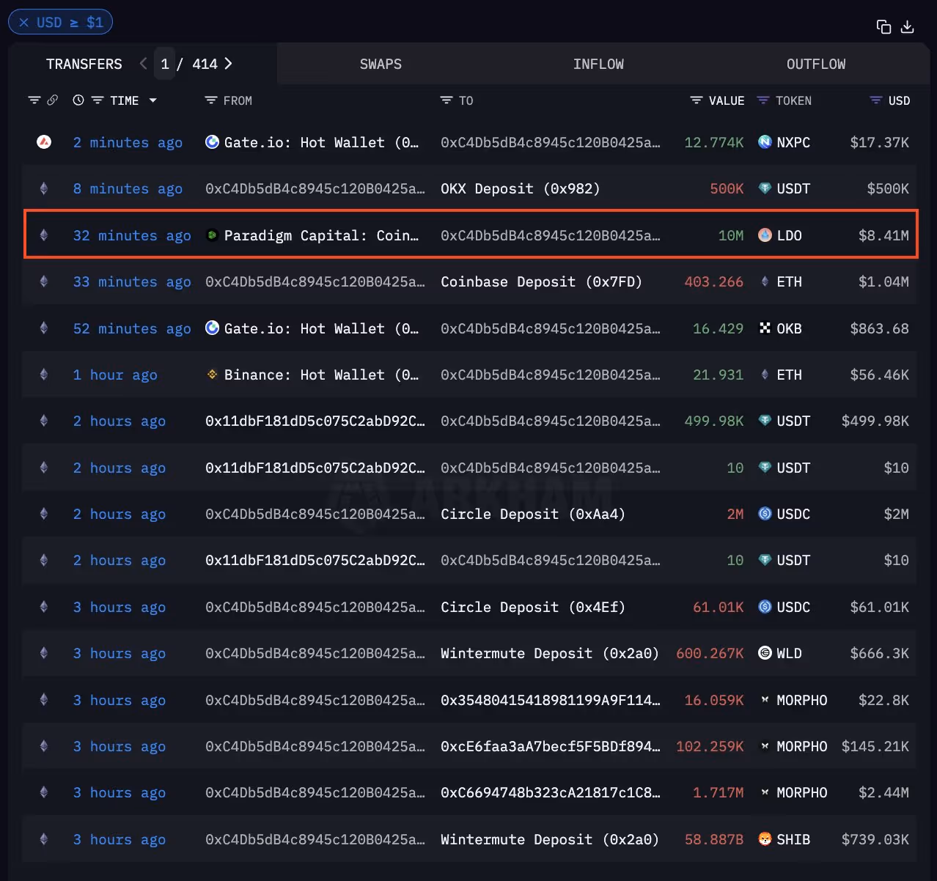Click the Binance hot wallet icon
The width and height of the screenshot is (937, 881).
click(212, 375)
